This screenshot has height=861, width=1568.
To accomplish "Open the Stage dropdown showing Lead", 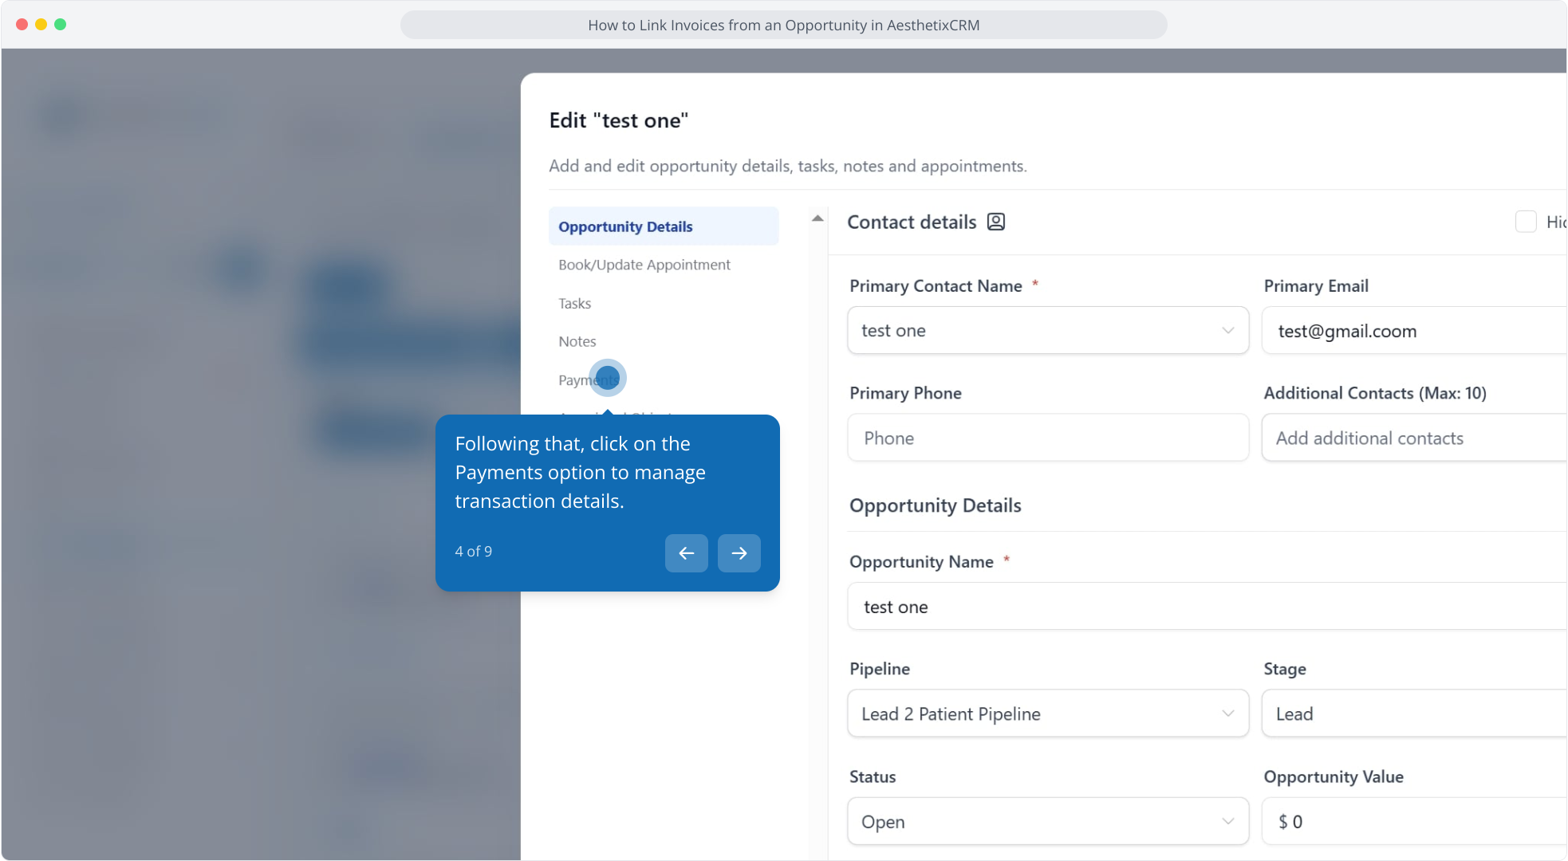I will click(x=1412, y=714).
